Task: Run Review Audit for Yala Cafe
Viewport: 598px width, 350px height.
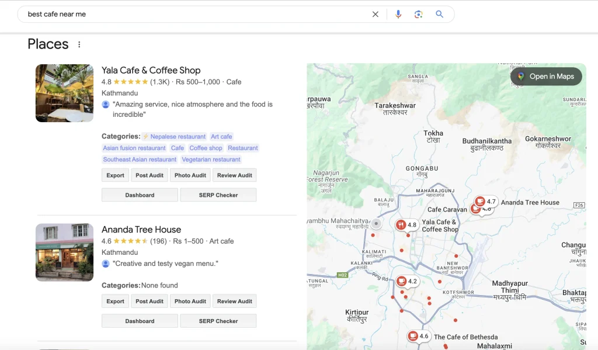Action: [x=234, y=175]
